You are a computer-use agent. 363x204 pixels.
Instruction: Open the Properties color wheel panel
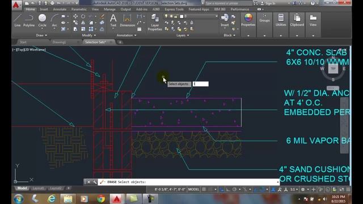coord(248,20)
